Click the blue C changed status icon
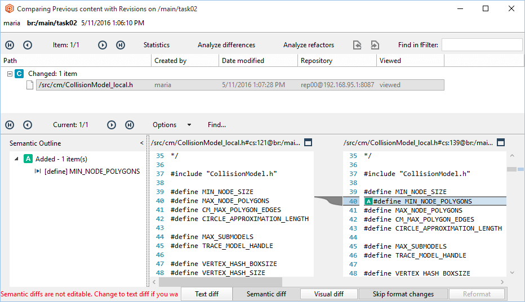The height and width of the screenshot is (302, 525). (x=19, y=74)
